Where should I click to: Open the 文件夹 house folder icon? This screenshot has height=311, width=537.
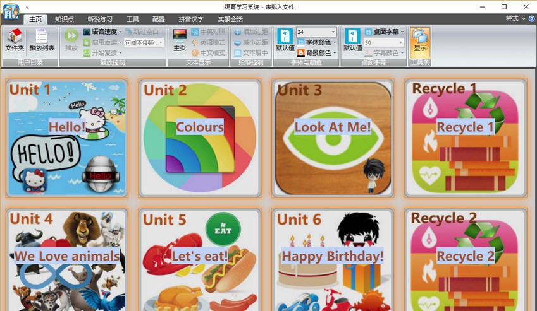pyautogui.click(x=15, y=40)
